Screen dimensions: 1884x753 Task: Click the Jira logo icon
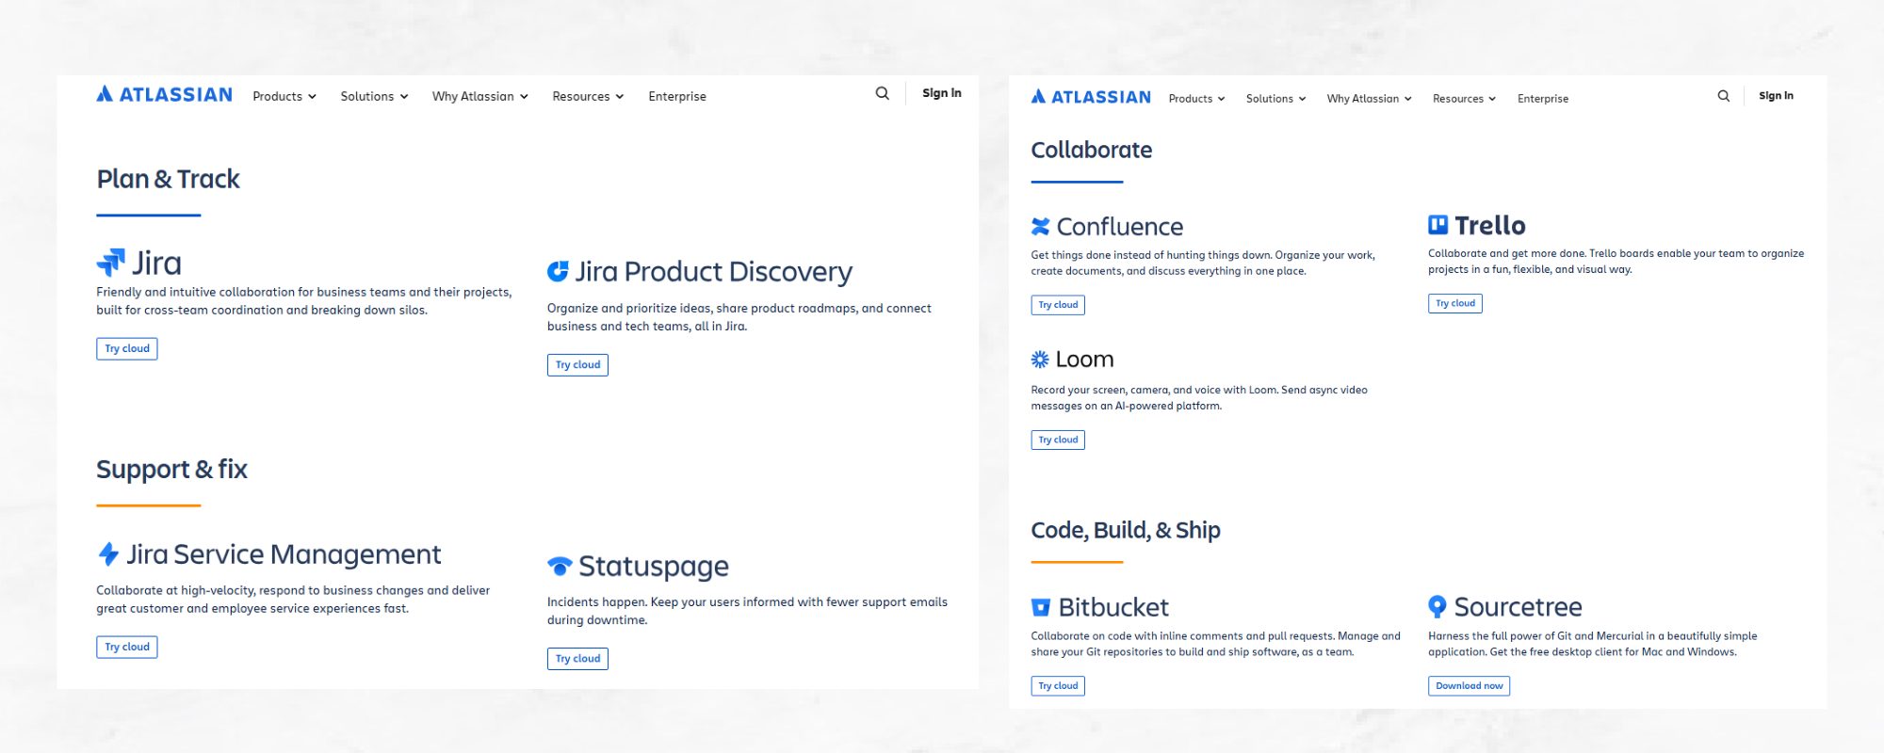[x=111, y=263]
